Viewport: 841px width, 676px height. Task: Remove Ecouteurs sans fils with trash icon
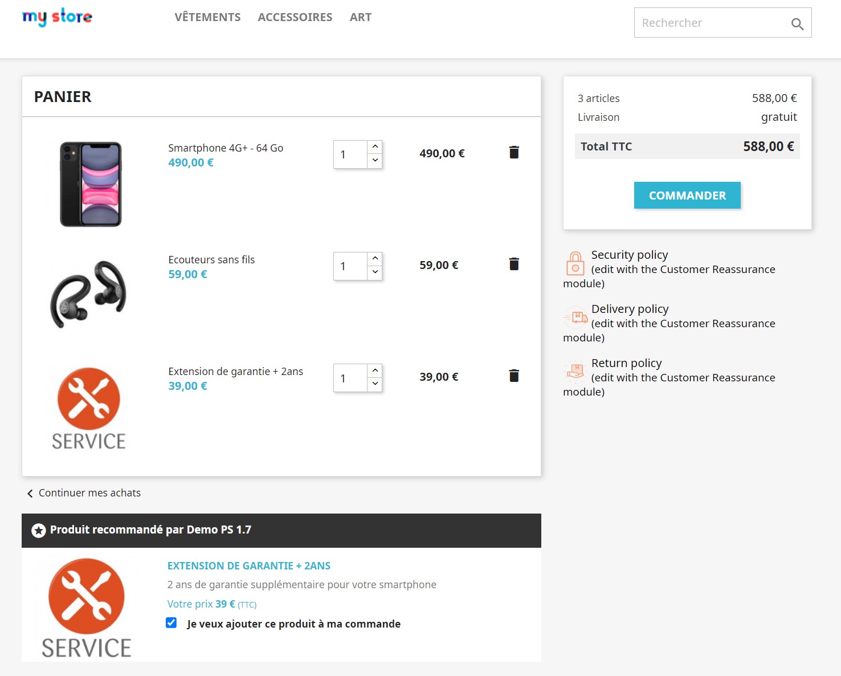pyautogui.click(x=513, y=264)
